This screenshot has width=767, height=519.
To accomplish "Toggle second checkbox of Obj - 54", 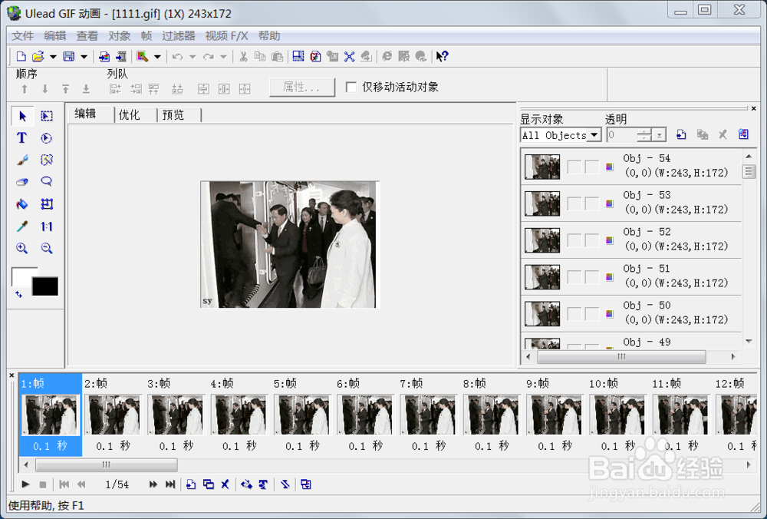I will tap(592, 167).
